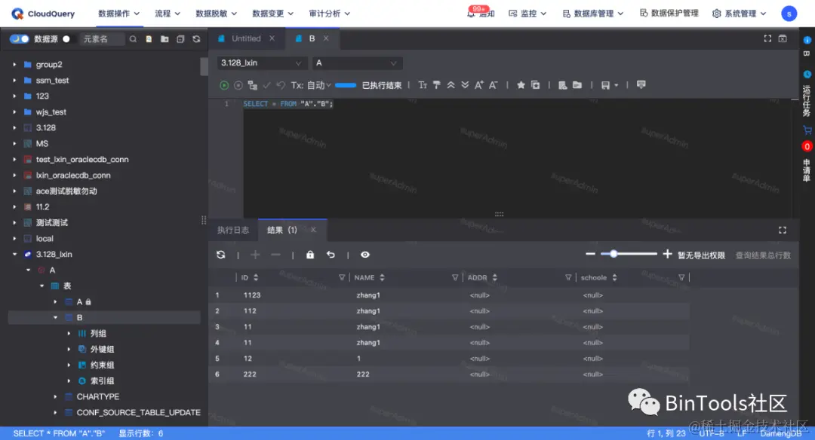
Task: Open 数据保护管理 in top navigation
Action: click(669, 14)
